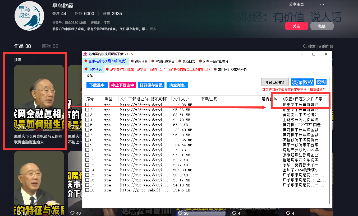Click the heart icon showing 46 likes
The height and width of the screenshot is (216, 358).
pyautogui.click(x=72, y=213)
